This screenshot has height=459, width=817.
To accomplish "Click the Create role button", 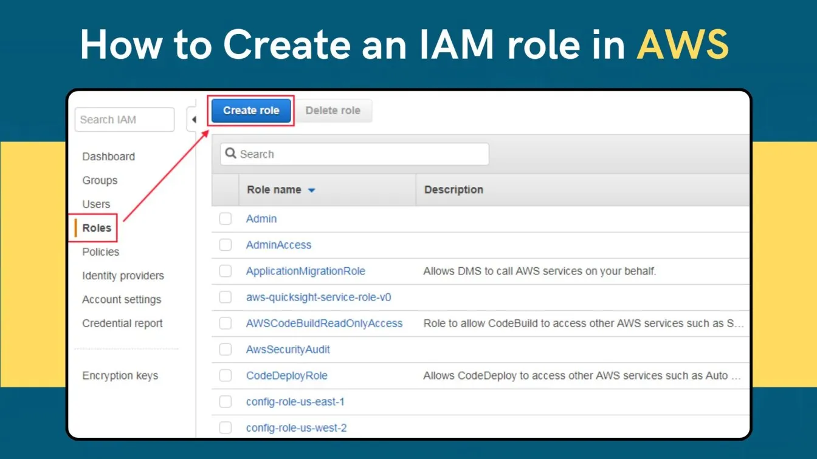I will pos(251,110).
